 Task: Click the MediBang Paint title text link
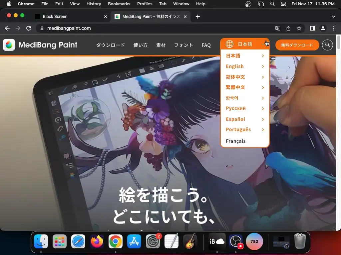click(x=48, y=45)
